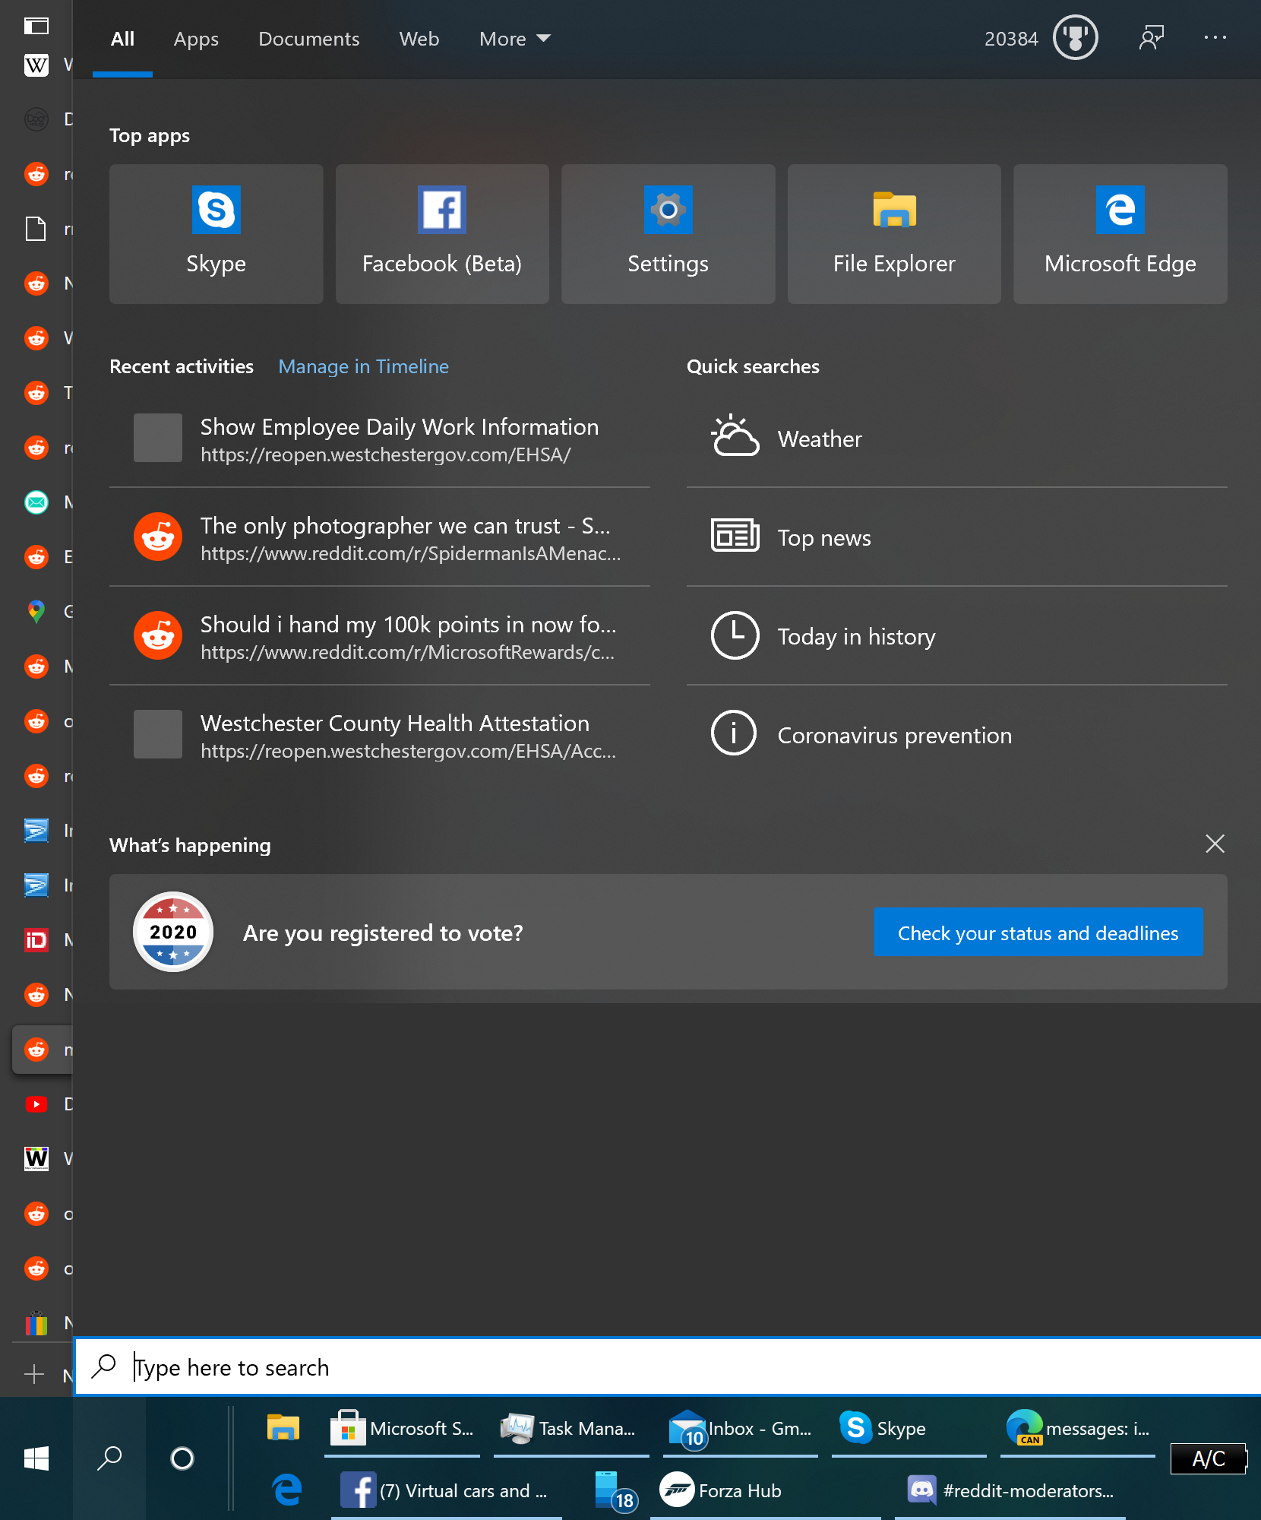
Task: Select Top news quick search
Action: (957, 537)
